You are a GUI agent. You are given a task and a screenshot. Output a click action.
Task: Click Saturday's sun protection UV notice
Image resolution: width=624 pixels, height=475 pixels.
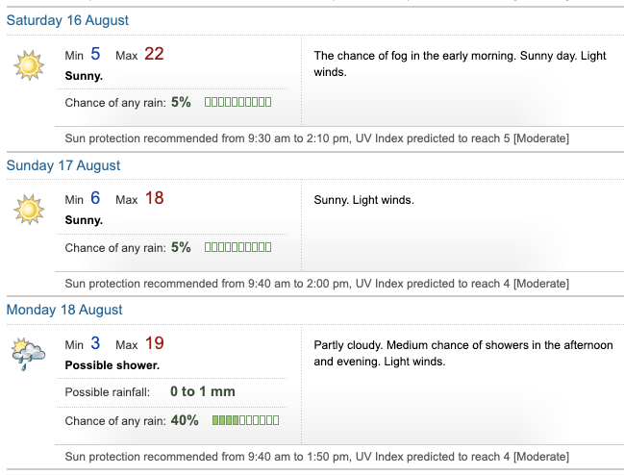[316, 138]
